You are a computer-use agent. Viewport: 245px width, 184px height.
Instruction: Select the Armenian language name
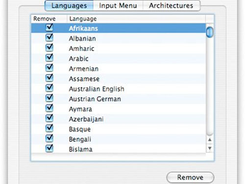(x=84, y=69)
